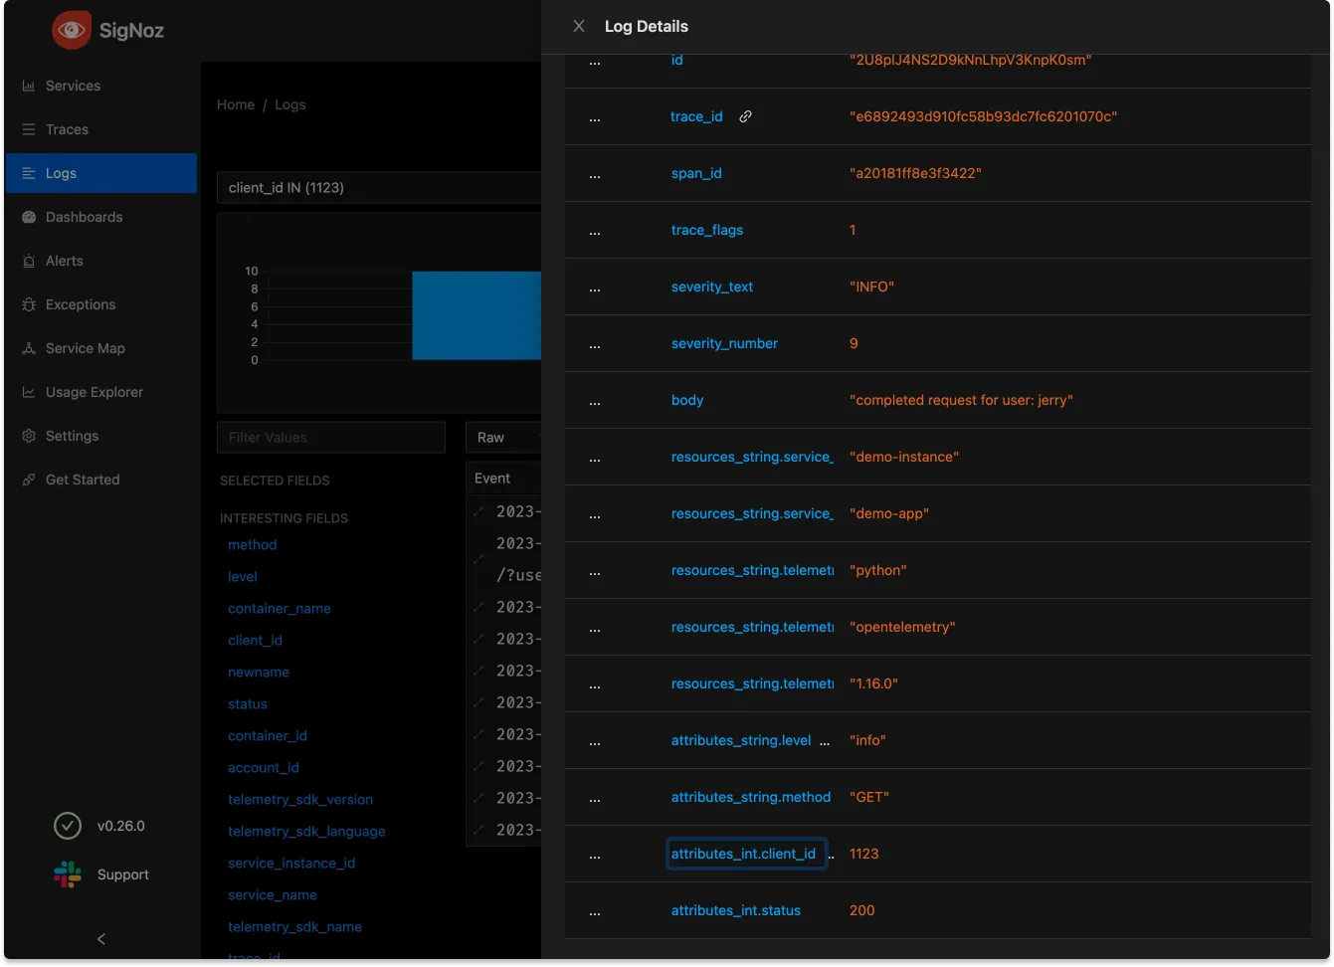Select the status interesting field
The height and width of the screenshot is (967, 1334).
pyautogui.click(x=248, y=703)
